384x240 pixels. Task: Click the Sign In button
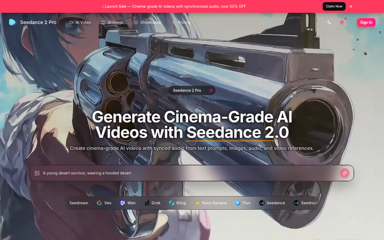366,22
